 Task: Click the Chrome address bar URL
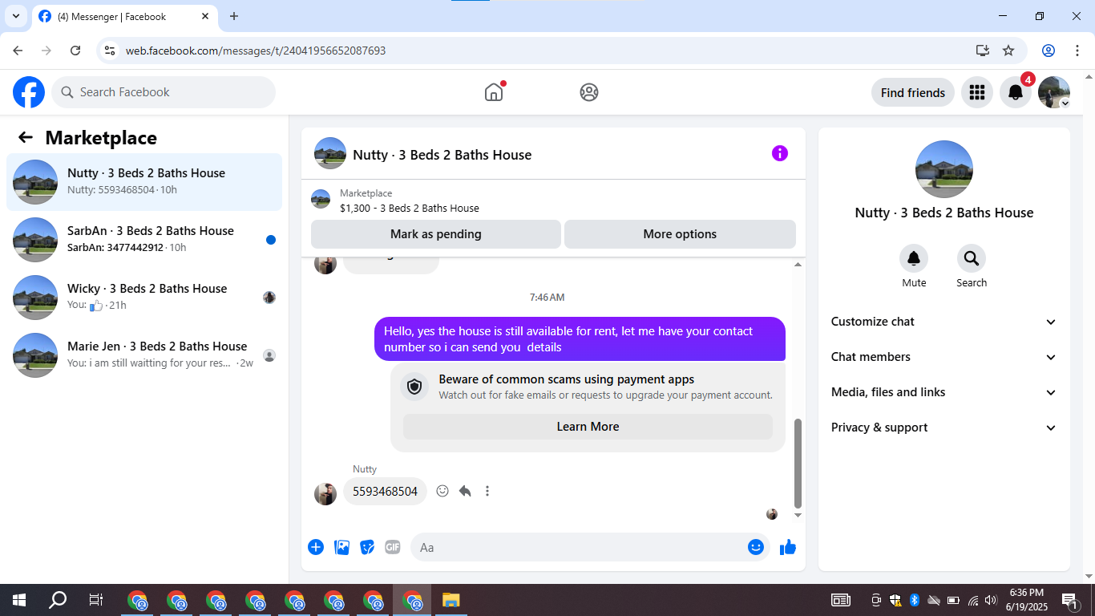(x=256, y=51)
